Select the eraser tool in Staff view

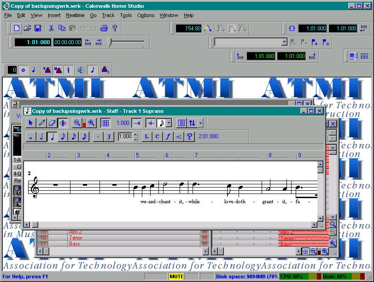[52, 123]
